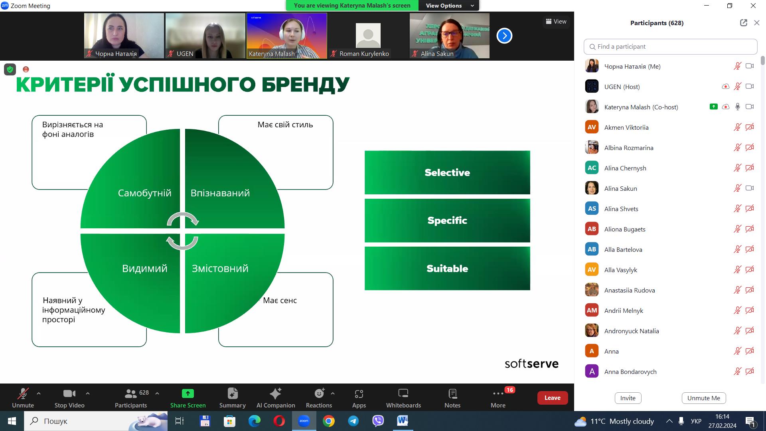This screenshot has width=766, height=431.
Task: Open Reactions emoji menu
Action: coord(319,398)
